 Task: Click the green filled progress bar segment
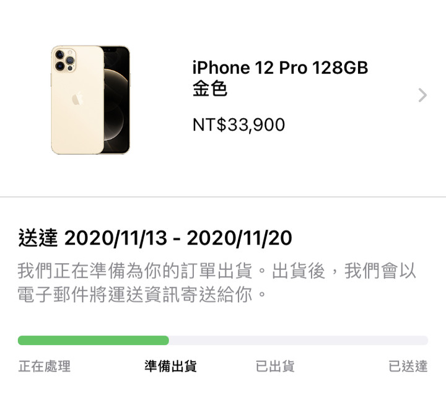pyautogui.click(x=94, y=341)
